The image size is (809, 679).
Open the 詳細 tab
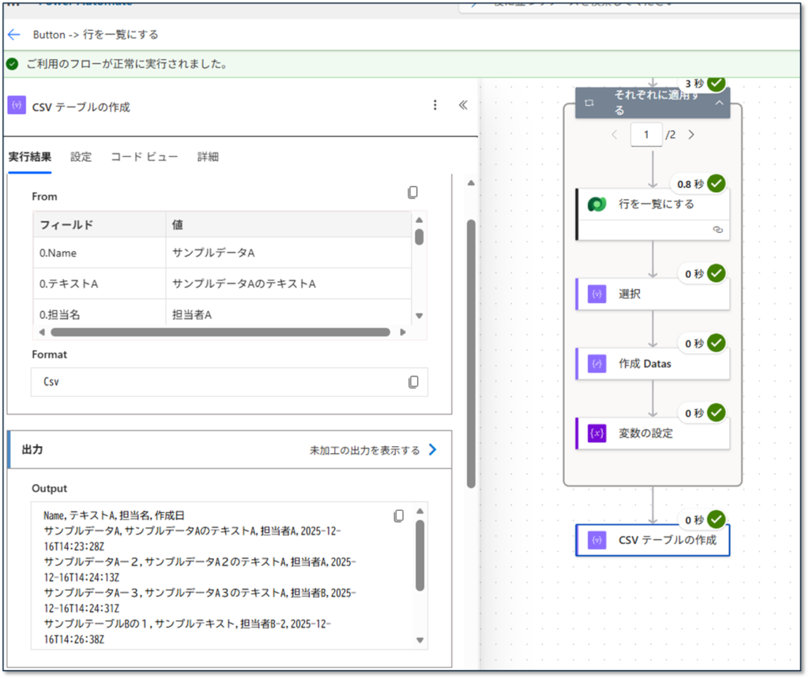pos(208,156)
